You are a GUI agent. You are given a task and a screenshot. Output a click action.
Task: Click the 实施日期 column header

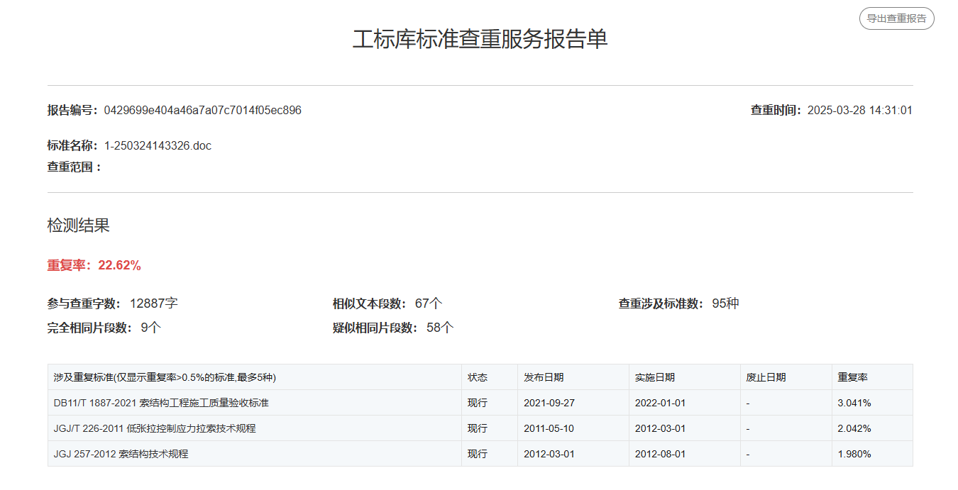654,377
